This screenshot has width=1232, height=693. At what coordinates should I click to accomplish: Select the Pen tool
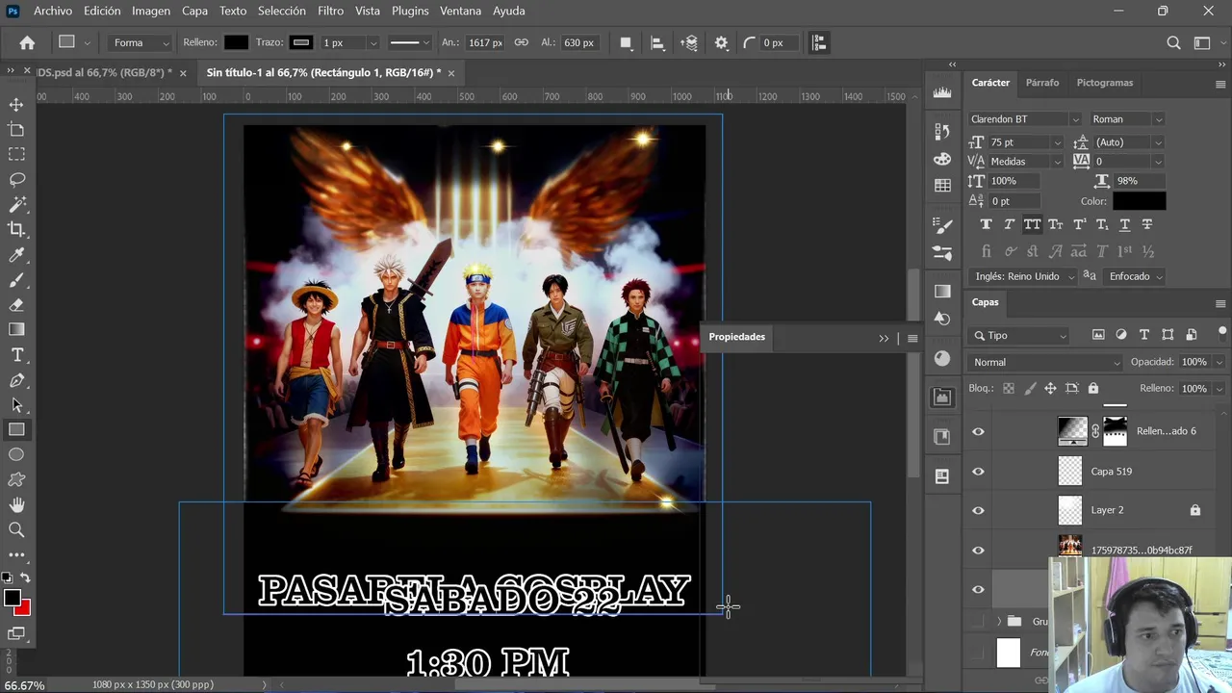point(16,380)
